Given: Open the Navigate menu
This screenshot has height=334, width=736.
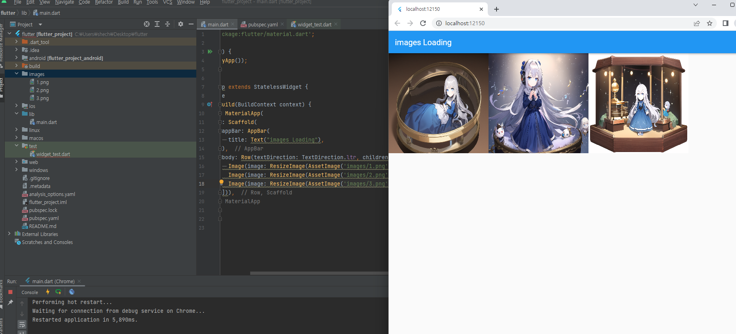Looking at the screenshot, I should click(x=64, y=2).
